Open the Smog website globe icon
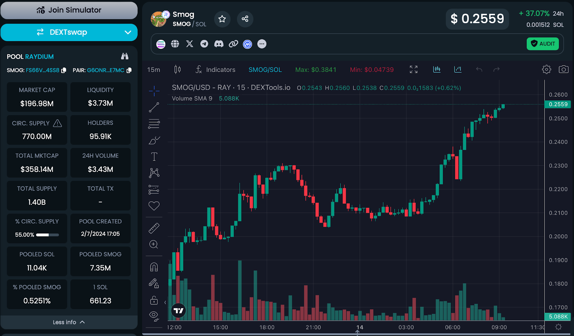The height and width of the screenshot is (336, 574). (x=175, y=44)
